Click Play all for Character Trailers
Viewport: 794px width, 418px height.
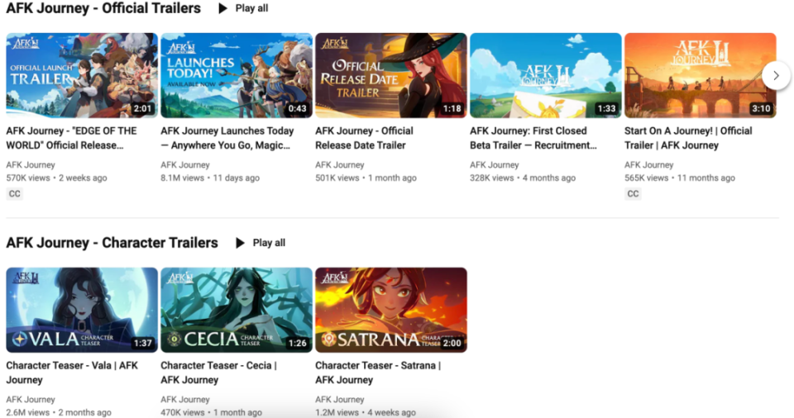261,243
